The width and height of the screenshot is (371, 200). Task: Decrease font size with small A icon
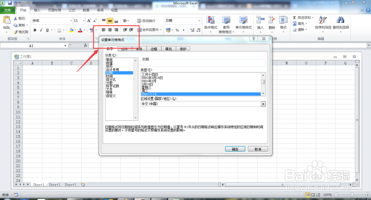pos(95,21)
